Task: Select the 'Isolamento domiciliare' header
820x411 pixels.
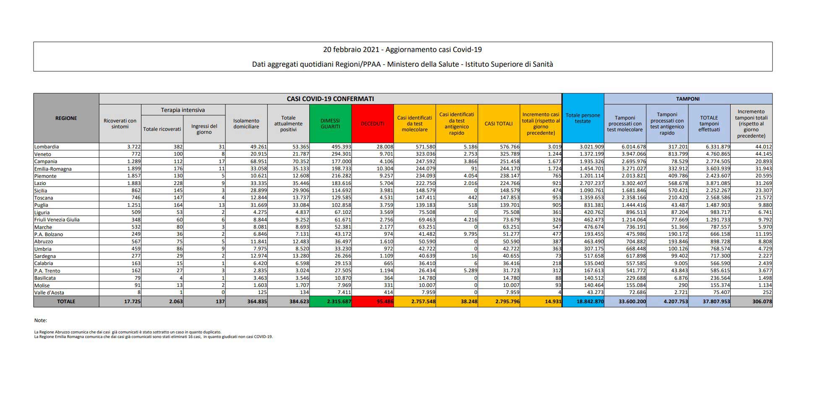Action: [246, 124]
